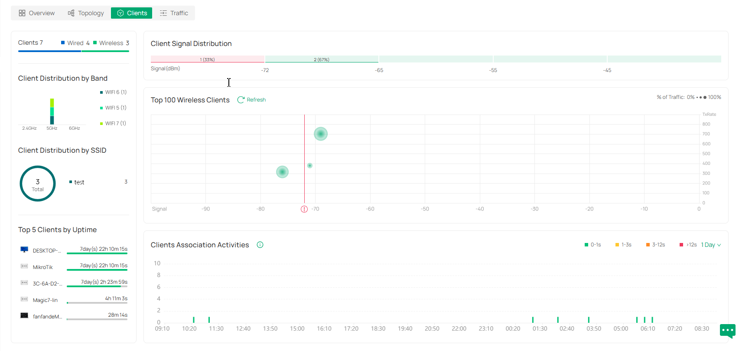Click the Overview grid icon
739x351 pixels.
pyautogui.click(x=22, y=13)
